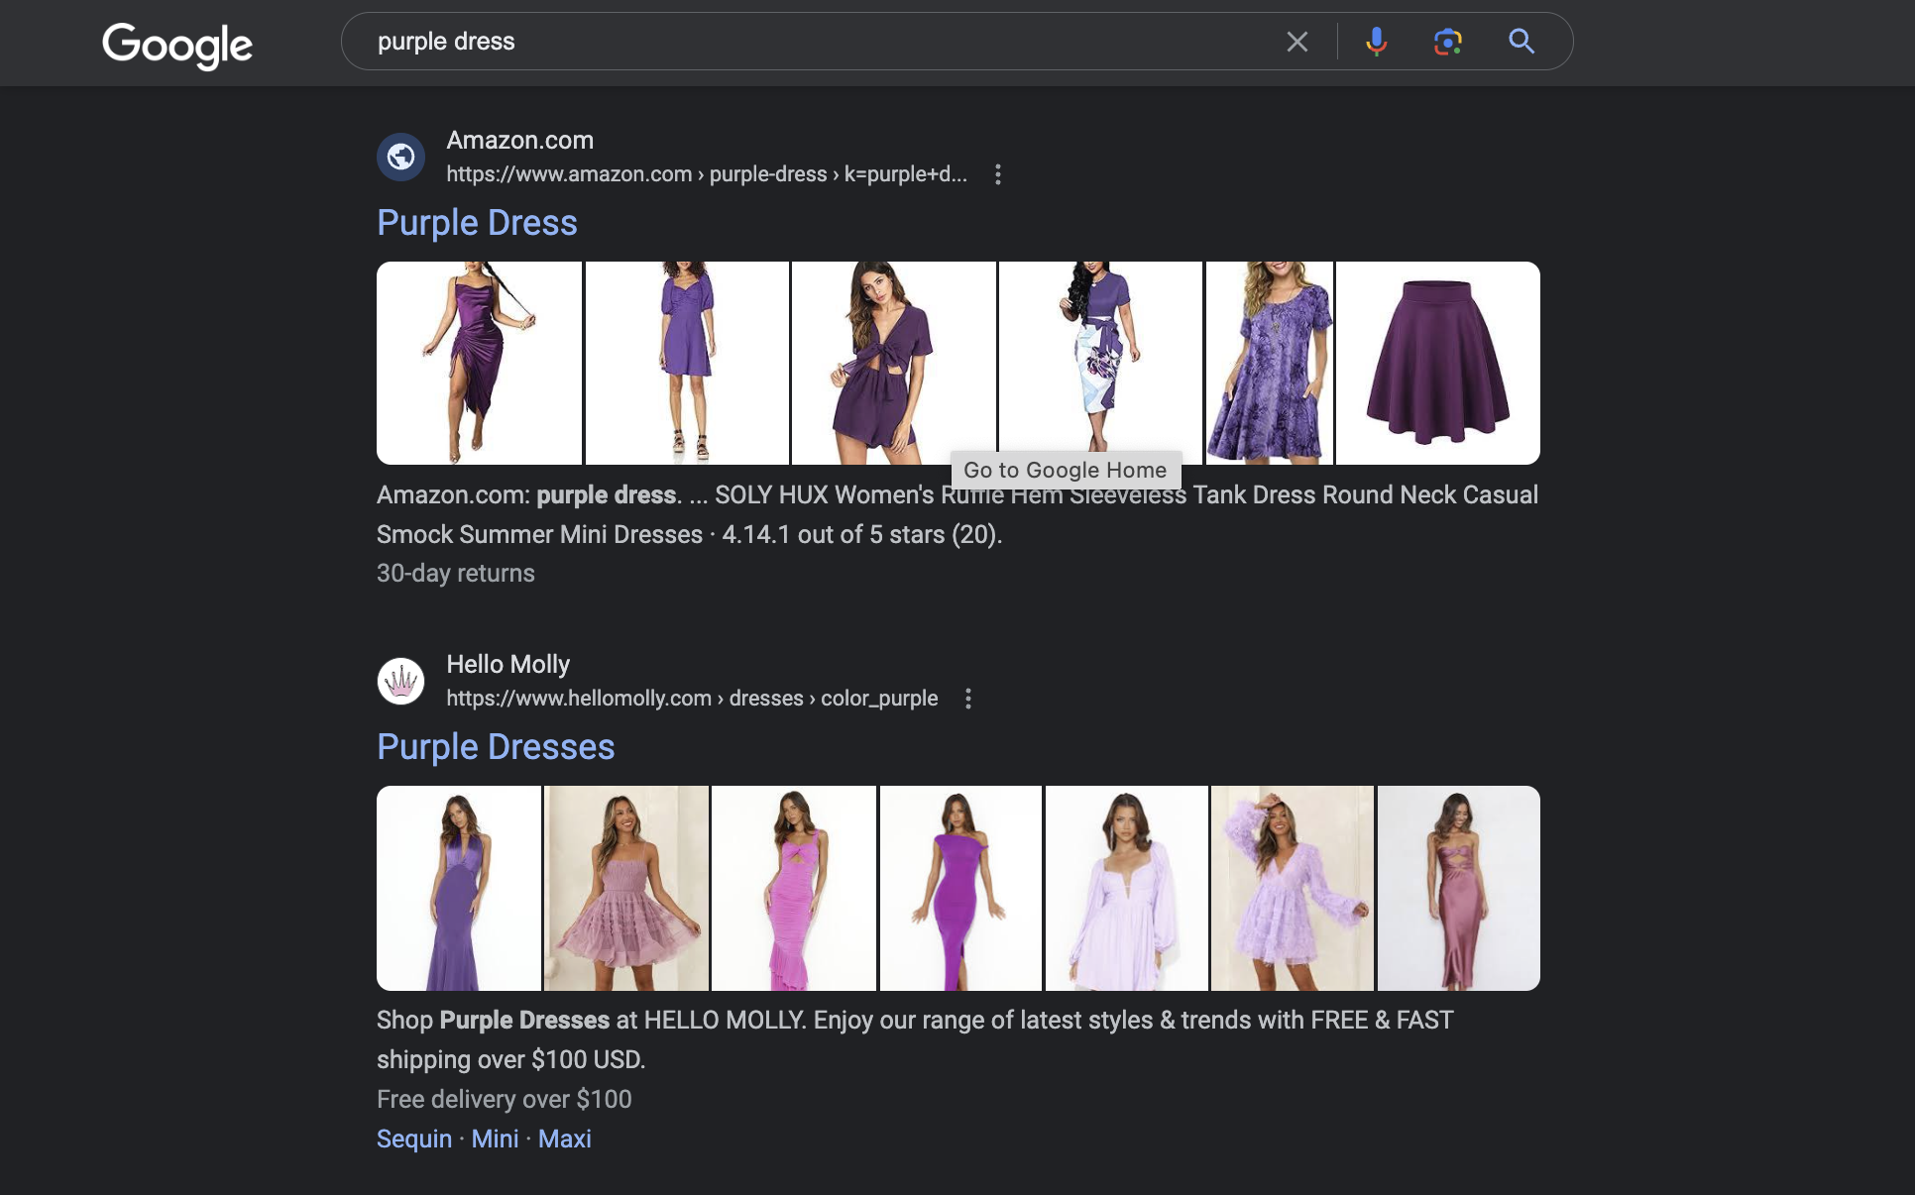Follow the Sequin sitelink

pos(414,1139)
